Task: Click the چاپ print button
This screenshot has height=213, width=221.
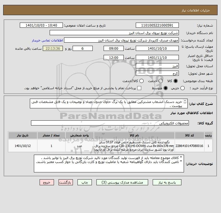Action: [x=85, y=182]
